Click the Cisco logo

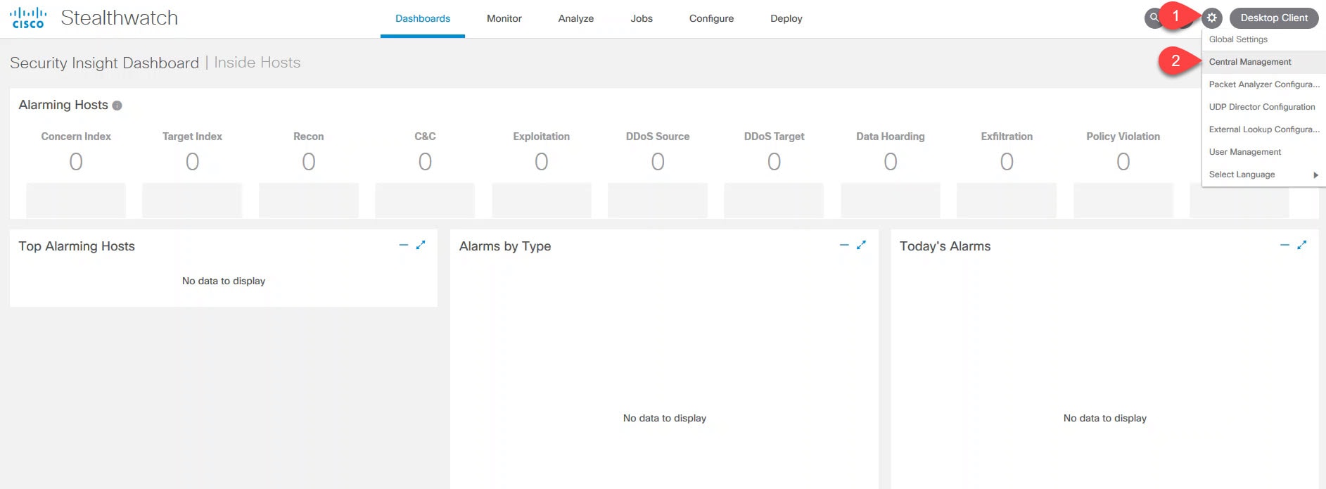(x=28, y=18)
